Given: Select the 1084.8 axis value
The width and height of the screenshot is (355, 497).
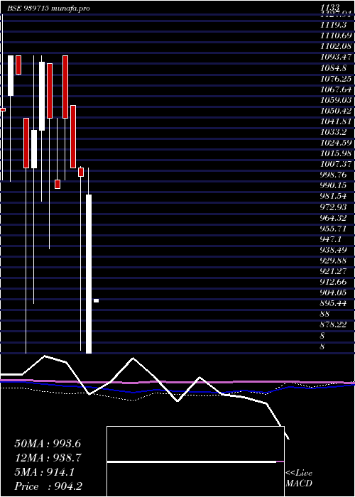Looking at the screenshot, I should coord(333,68).
